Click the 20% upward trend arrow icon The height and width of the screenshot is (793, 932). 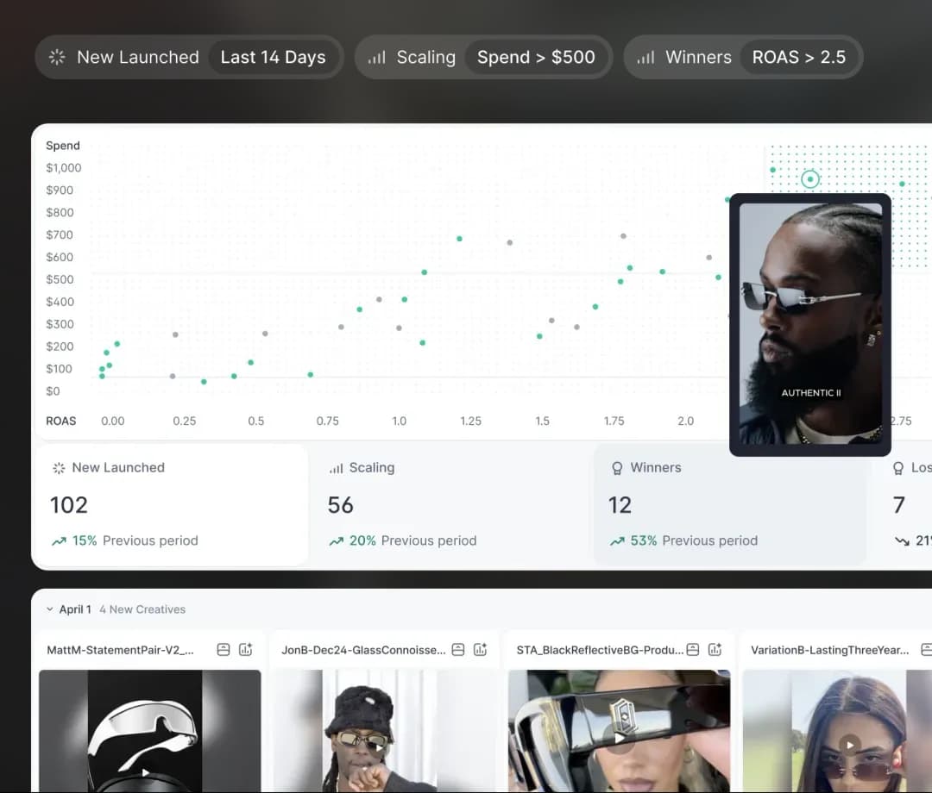(x=337, y=540)
